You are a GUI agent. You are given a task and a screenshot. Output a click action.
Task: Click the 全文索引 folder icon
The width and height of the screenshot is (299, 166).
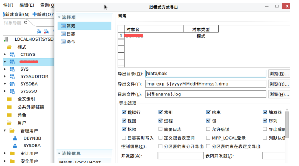[x=9, y=99]
